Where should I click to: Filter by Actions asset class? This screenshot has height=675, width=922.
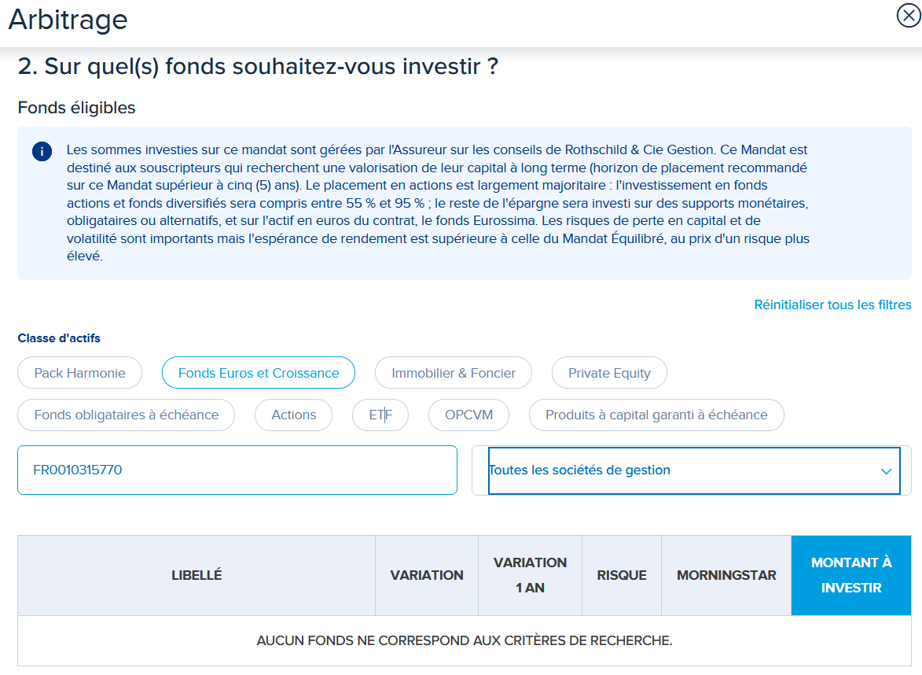pyautogui.click(x=294, y=415)
